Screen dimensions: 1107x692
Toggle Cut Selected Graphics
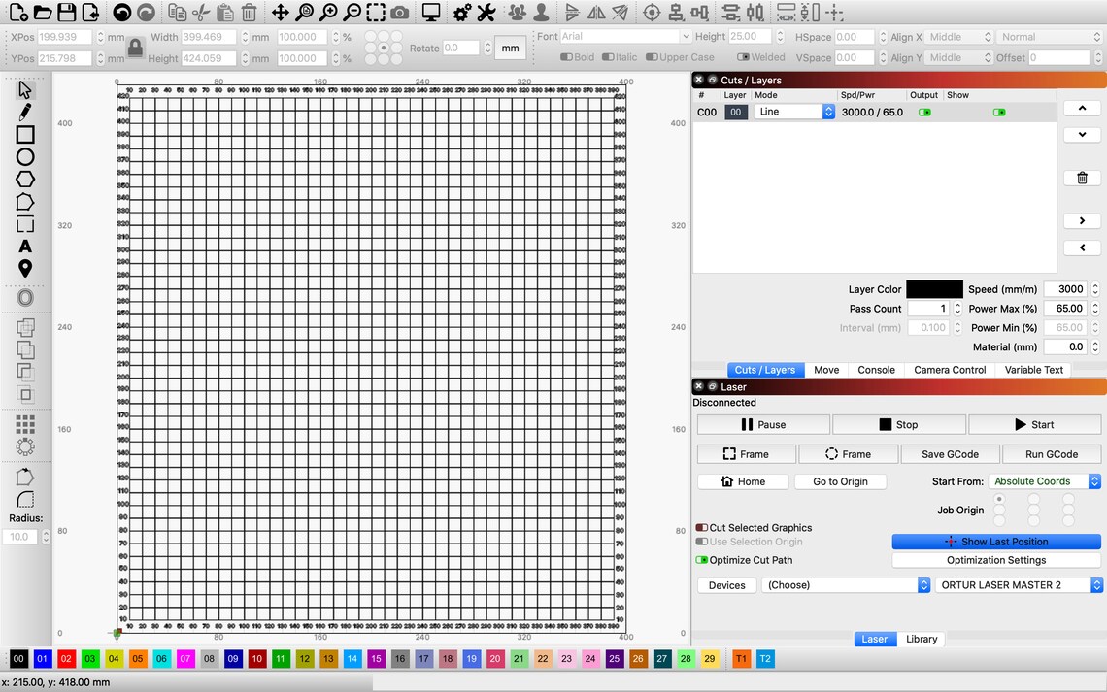point(700,528)
